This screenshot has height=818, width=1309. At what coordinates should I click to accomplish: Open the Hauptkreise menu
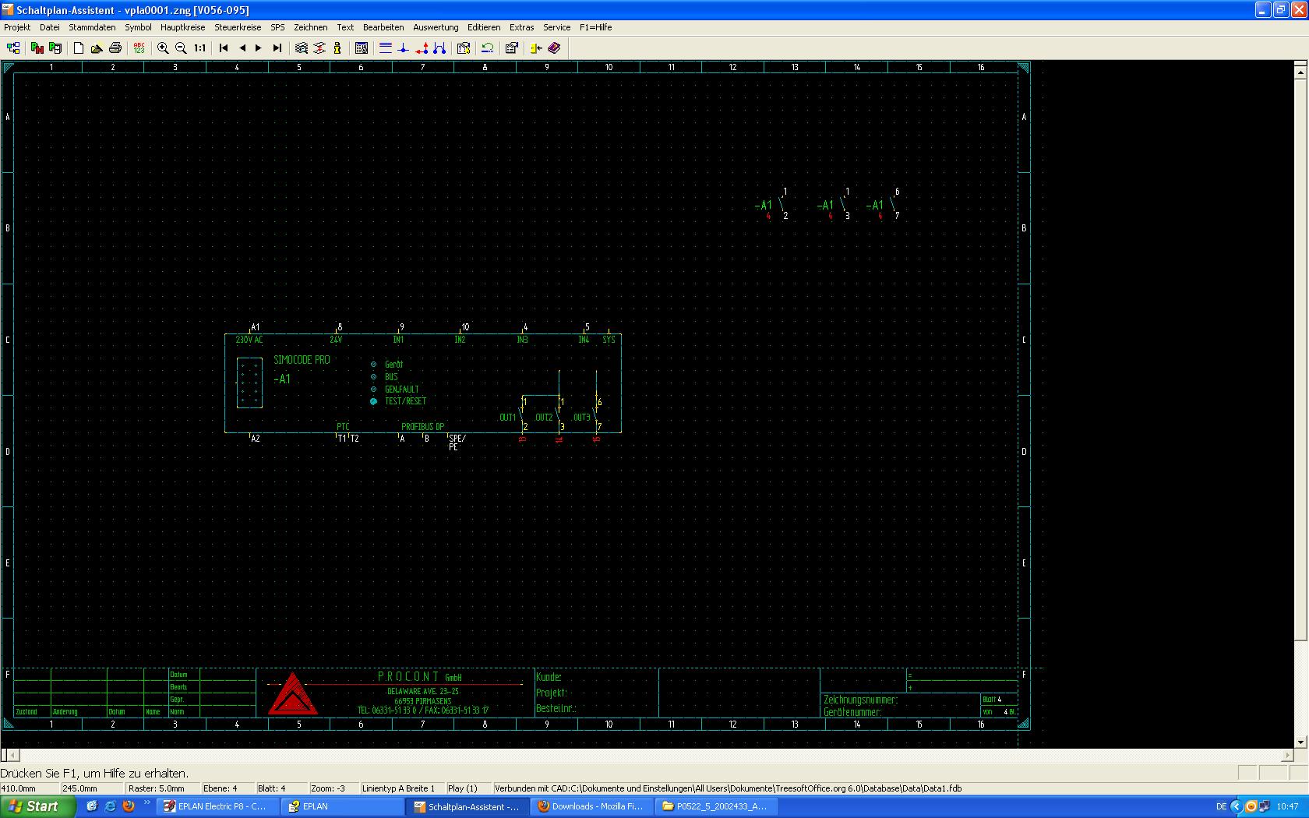[183, 27]
